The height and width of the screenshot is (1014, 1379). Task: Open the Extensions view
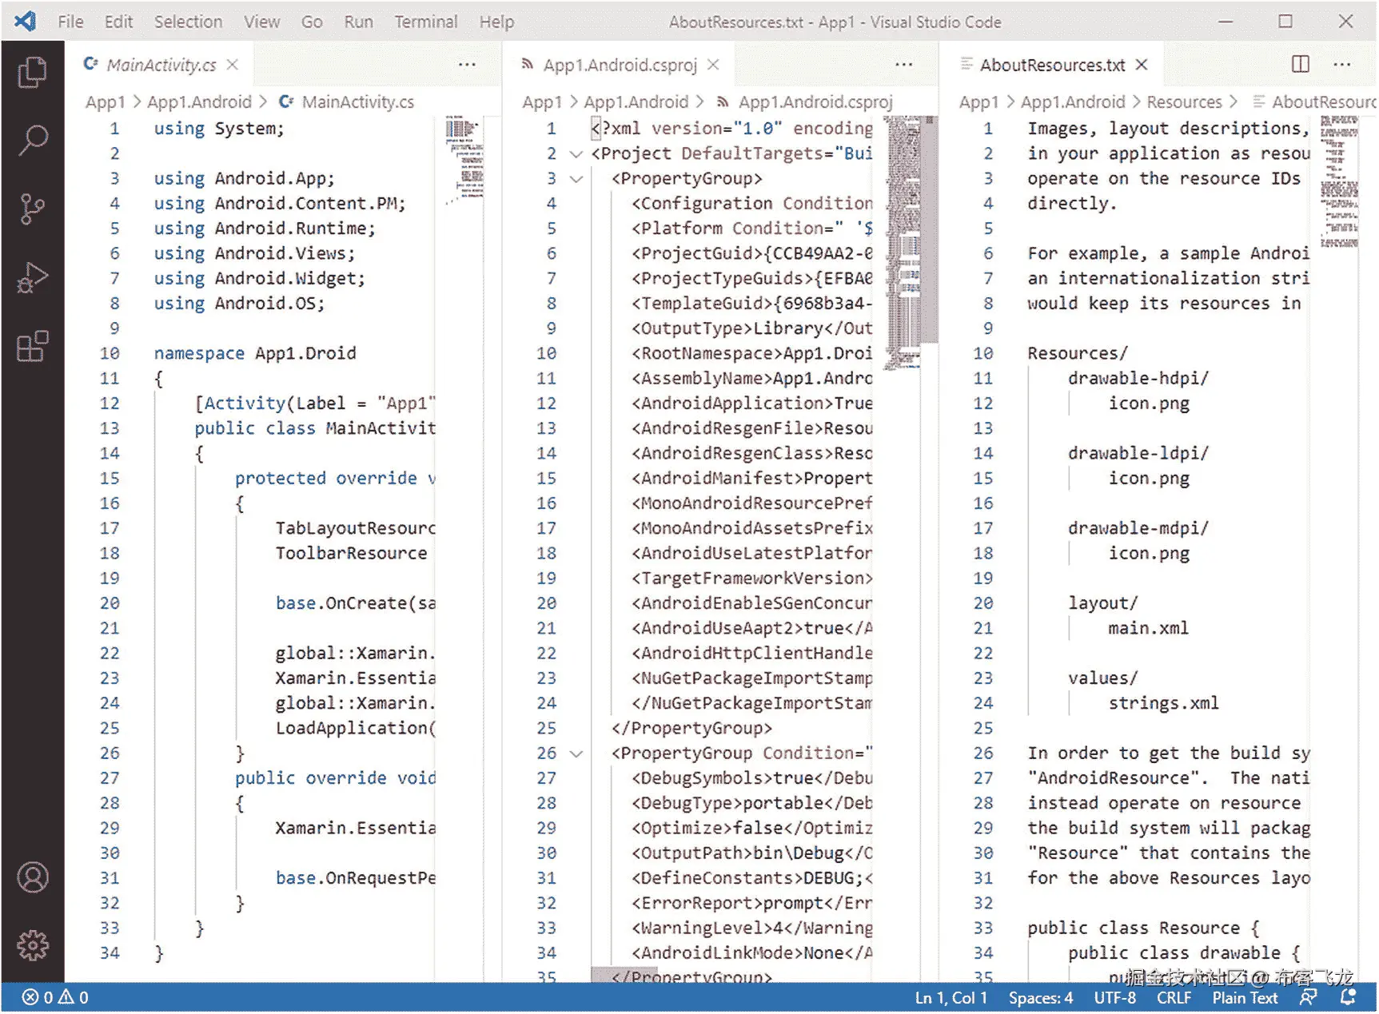[x=32, y=346]
